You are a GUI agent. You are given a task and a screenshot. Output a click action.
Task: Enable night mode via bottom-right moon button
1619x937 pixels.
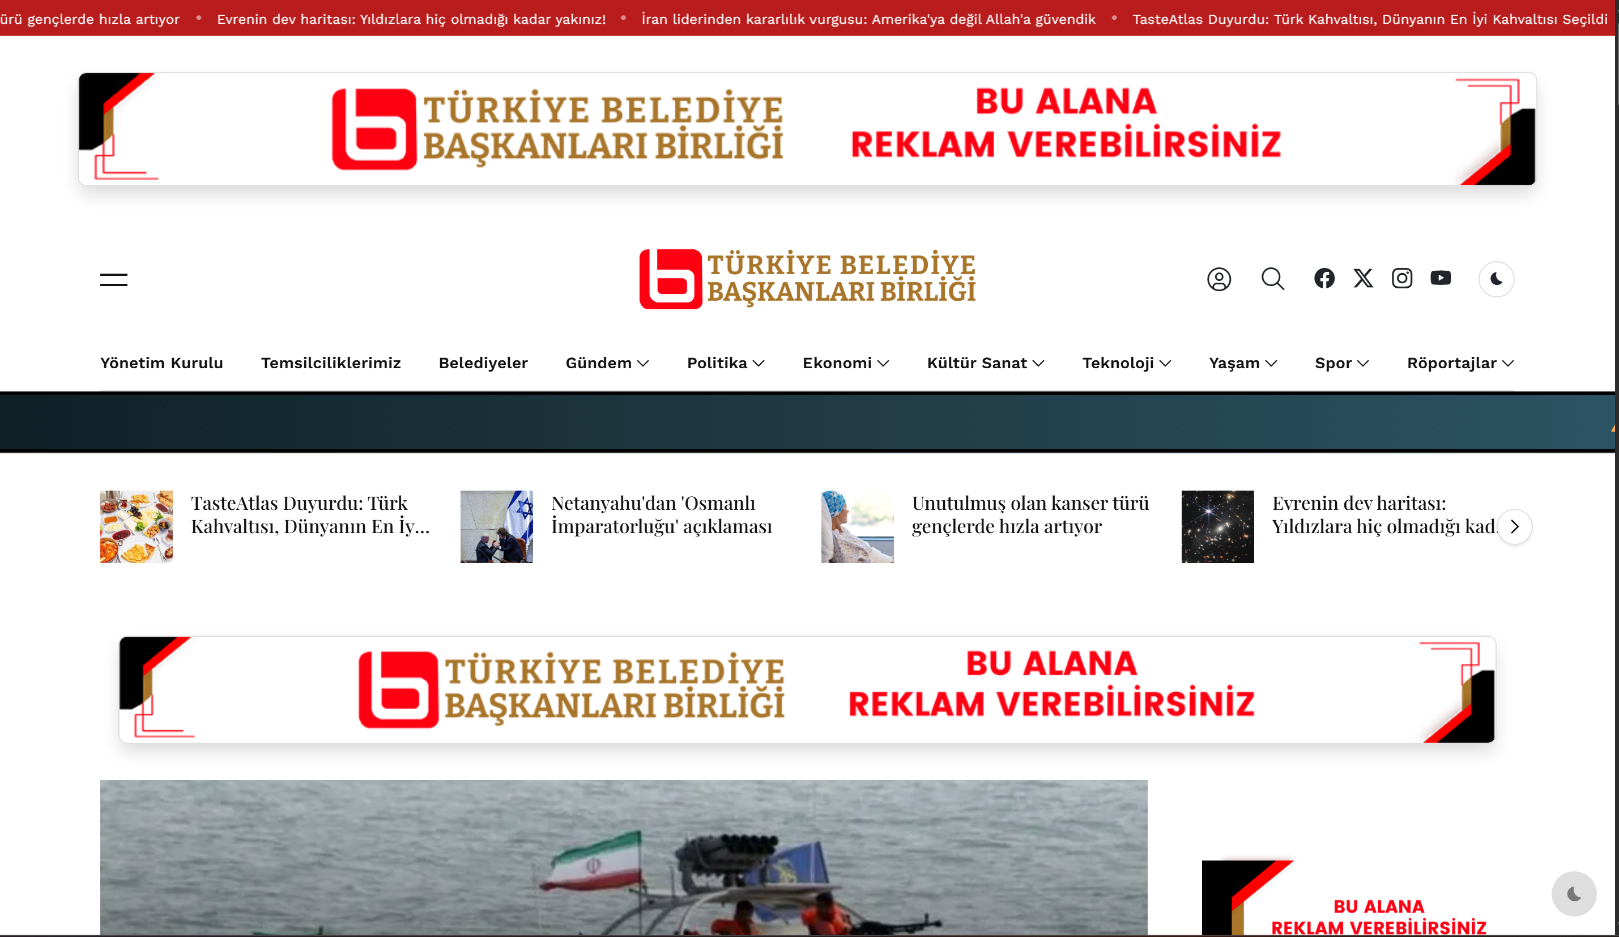tap(1573, 893)
